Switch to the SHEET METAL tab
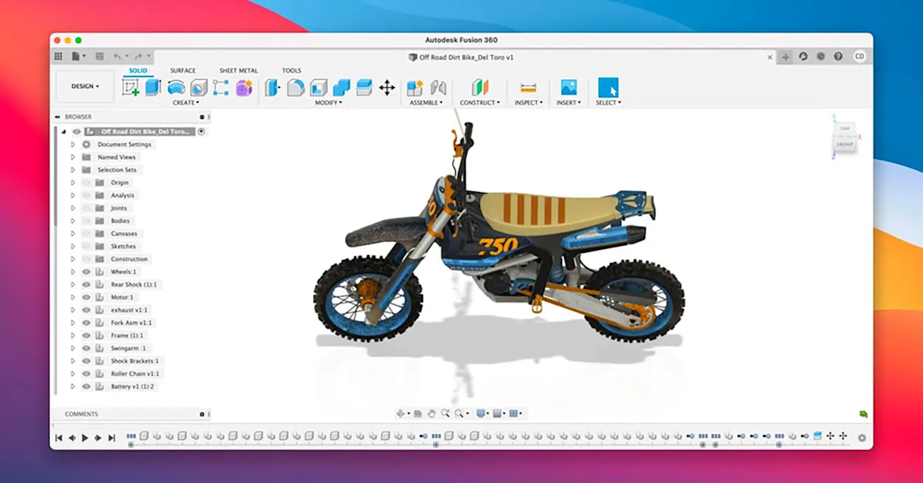 pyautogui.click(x=238, y=70)
